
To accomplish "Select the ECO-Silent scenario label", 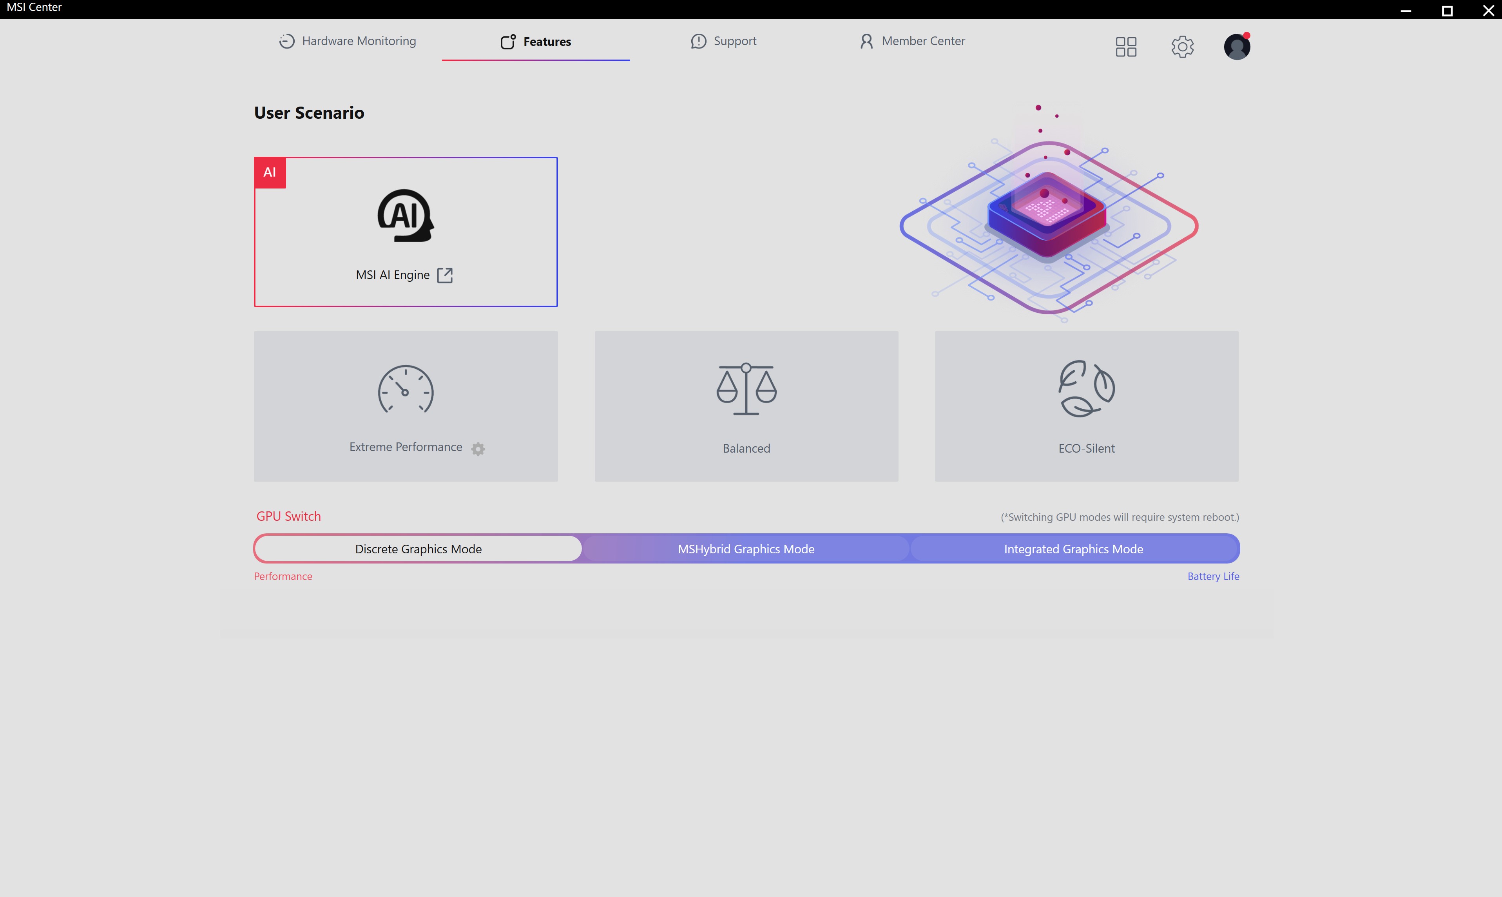I will point(1086,448).
